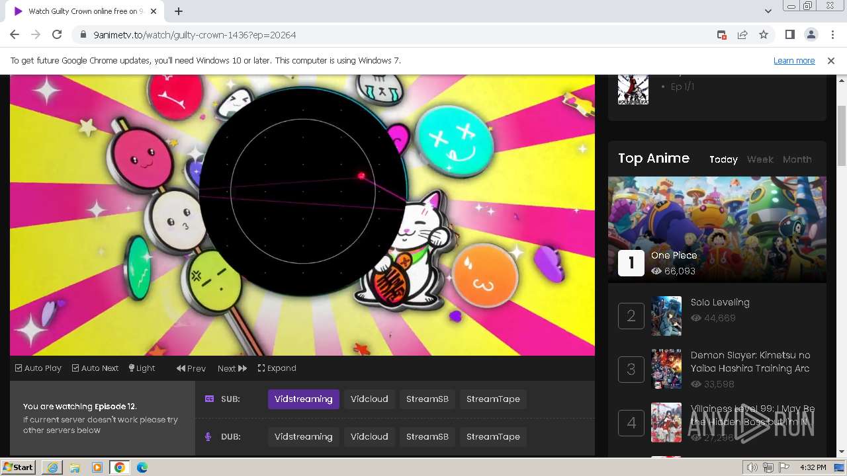Go to Next episode
847x476 pixels.
click(x=232, y=368)
